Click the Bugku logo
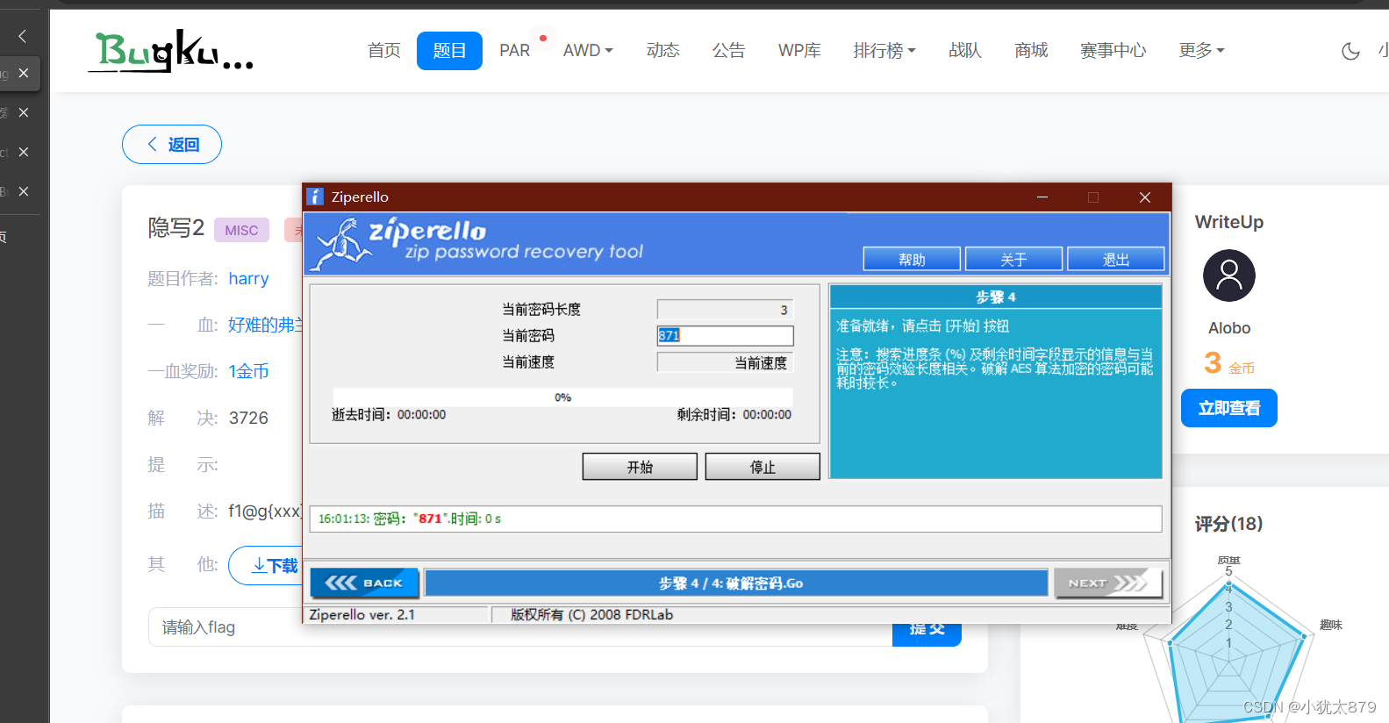 [171, 51]
